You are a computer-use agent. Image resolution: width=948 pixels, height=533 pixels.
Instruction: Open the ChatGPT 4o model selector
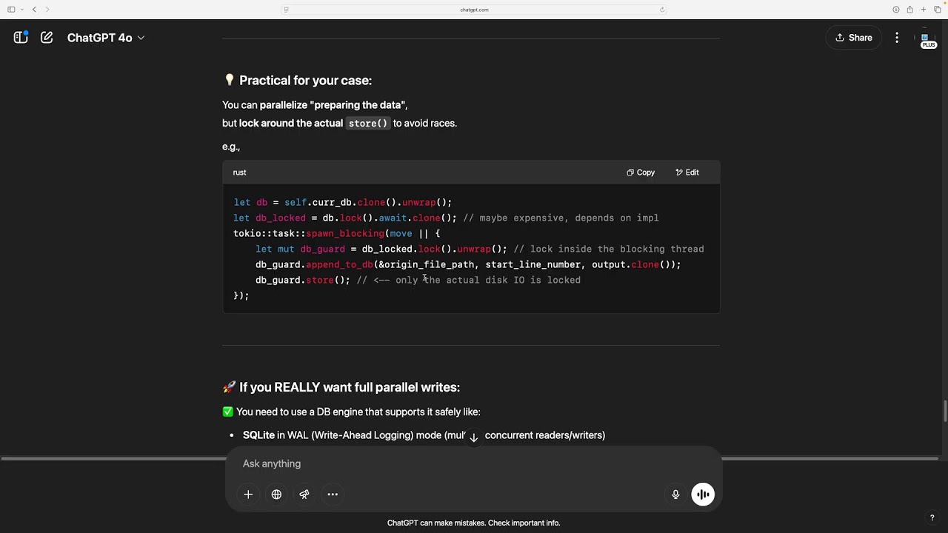pos(105,38)
